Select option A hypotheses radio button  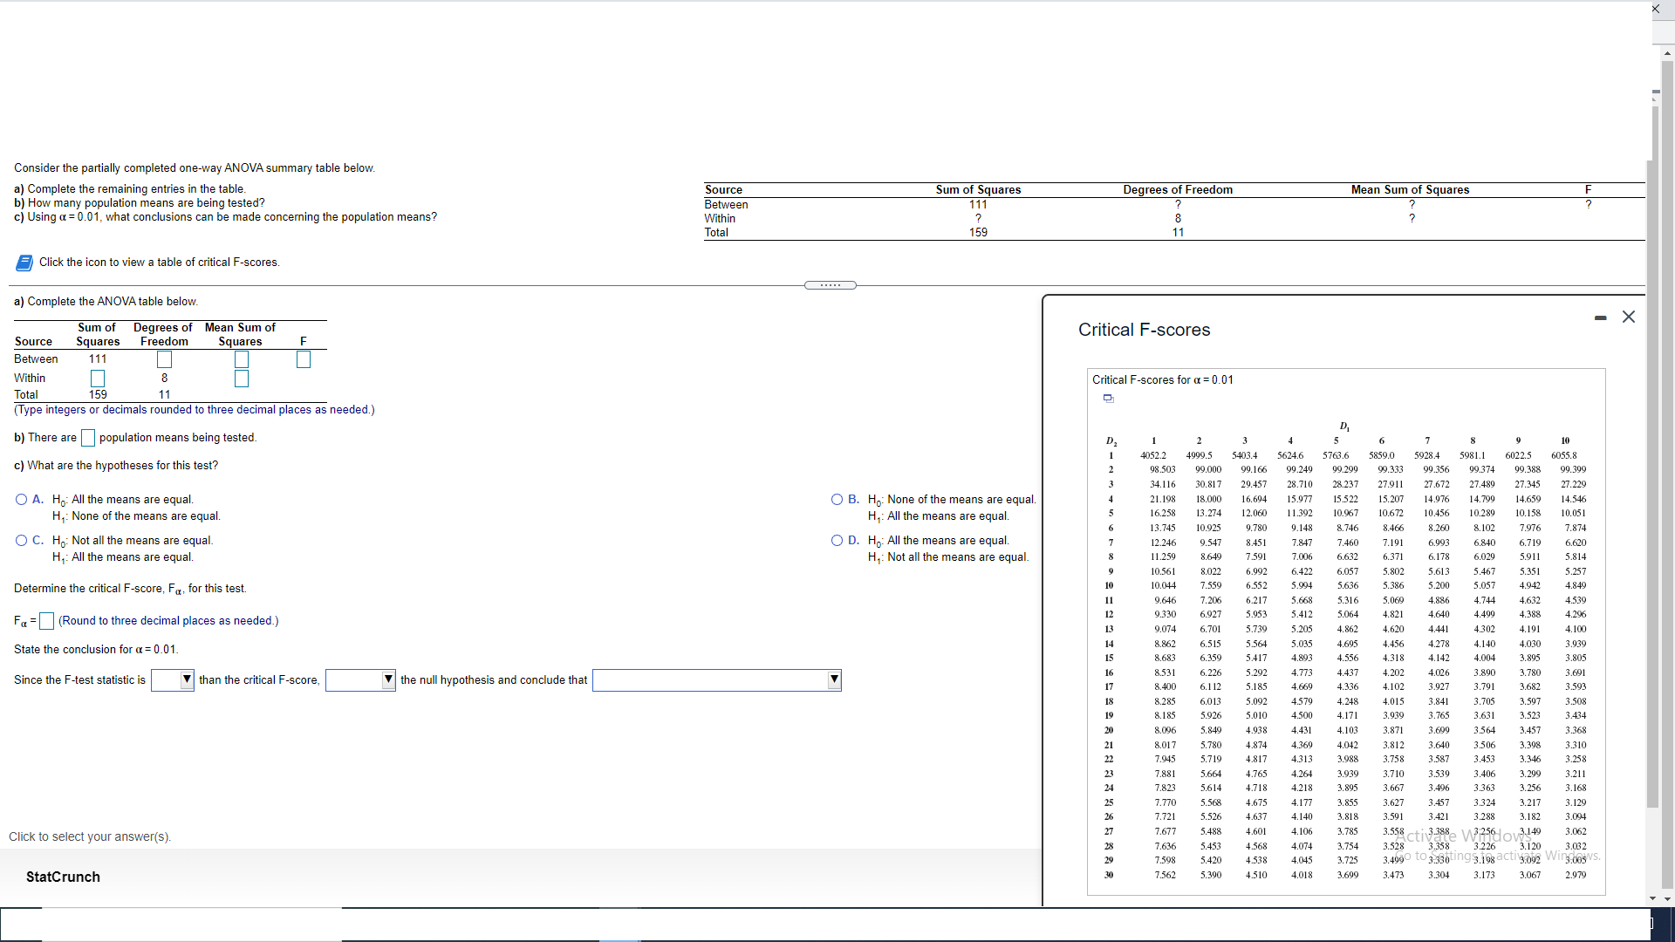(x=21, y=500)
